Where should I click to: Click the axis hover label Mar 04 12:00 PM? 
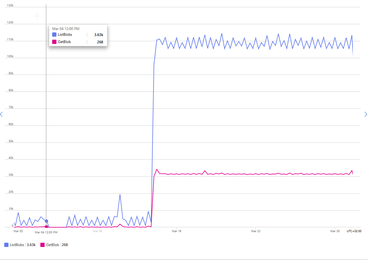point(46,232)
